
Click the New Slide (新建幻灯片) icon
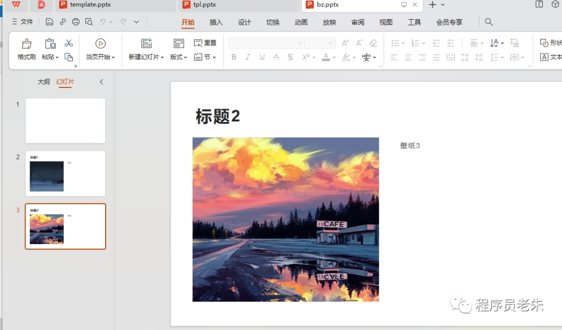coord(146,43)
